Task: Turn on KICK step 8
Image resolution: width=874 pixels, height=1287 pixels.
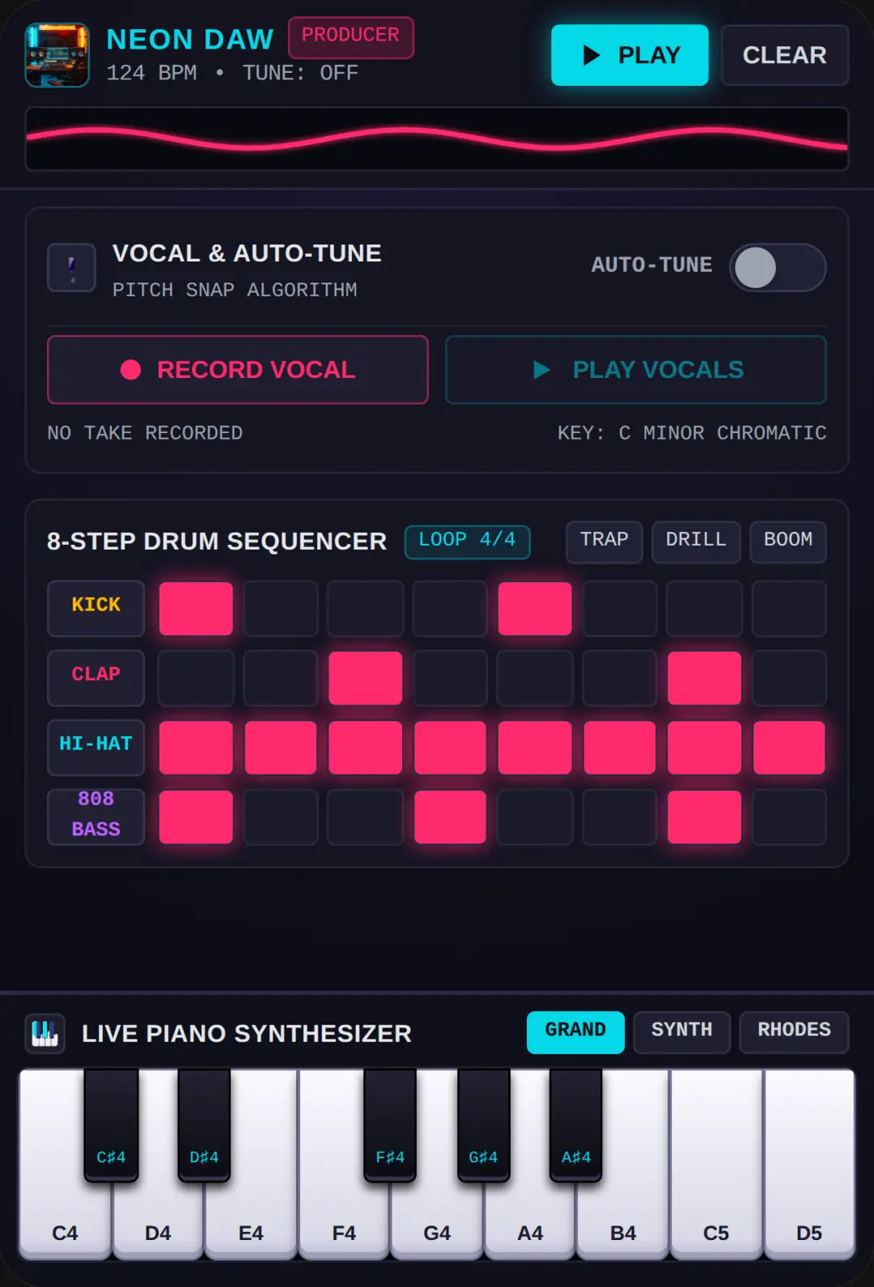Action: [789, 609]
